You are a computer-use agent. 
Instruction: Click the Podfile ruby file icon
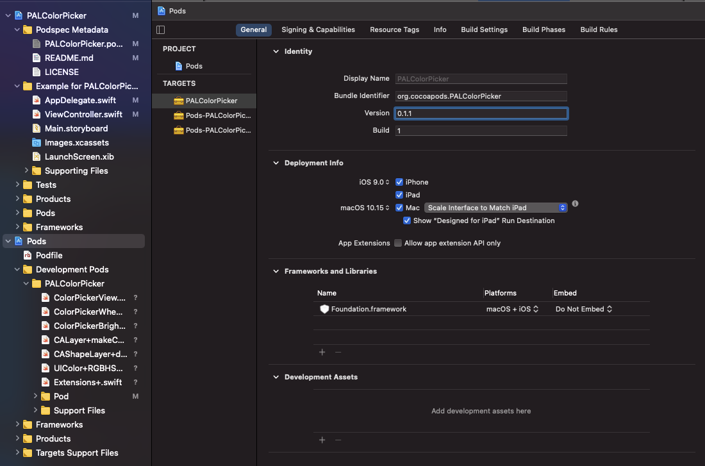(28, 255)
